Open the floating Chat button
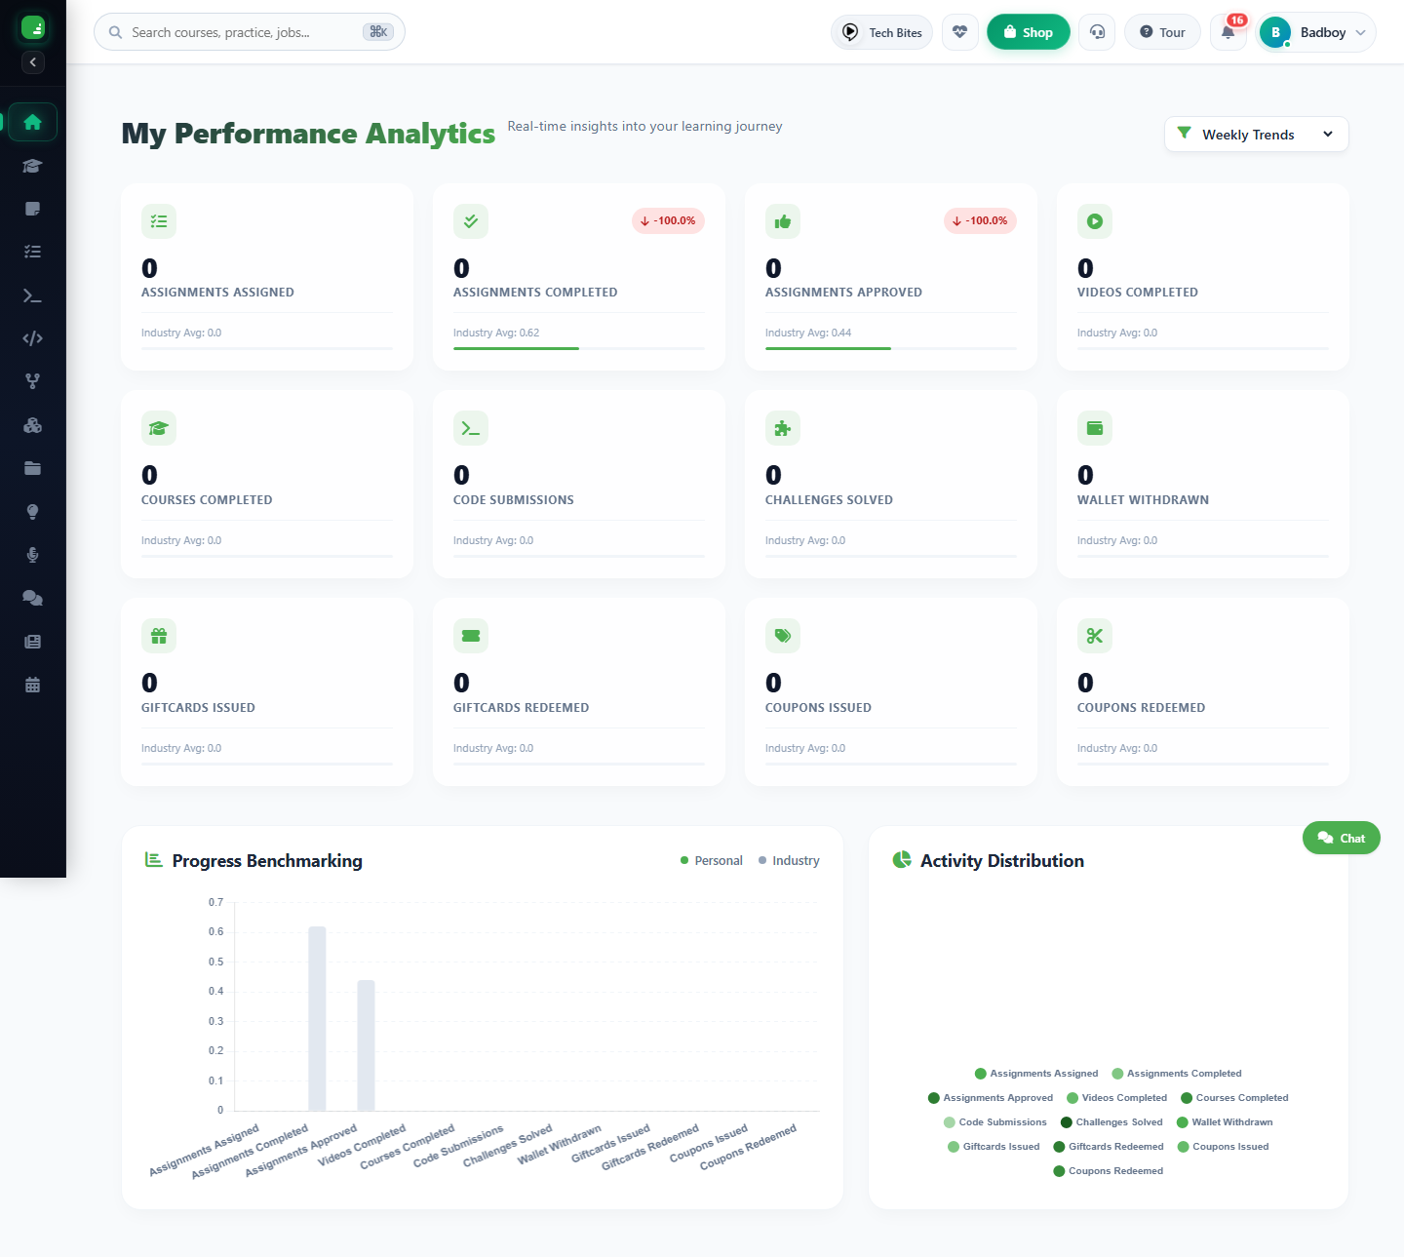This screenshot has height=1257, width=1404. [1342, 838]
